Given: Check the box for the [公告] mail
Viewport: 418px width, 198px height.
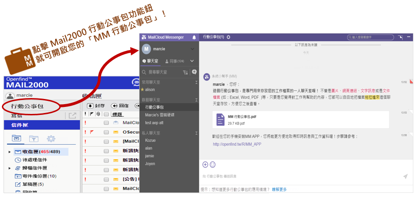Looking at the screenshot, I should click(x=106, y=179).
